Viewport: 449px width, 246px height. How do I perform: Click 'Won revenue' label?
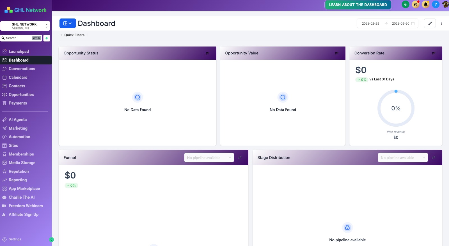[396, 132]
